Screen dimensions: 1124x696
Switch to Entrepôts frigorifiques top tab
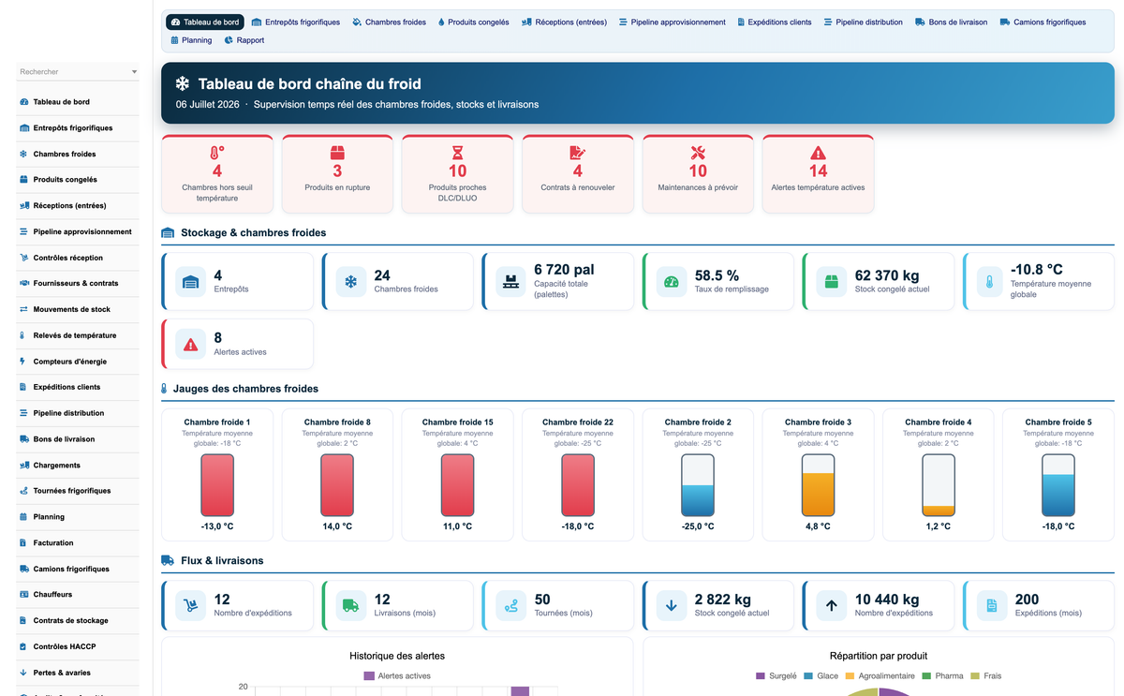click(296, 22)
